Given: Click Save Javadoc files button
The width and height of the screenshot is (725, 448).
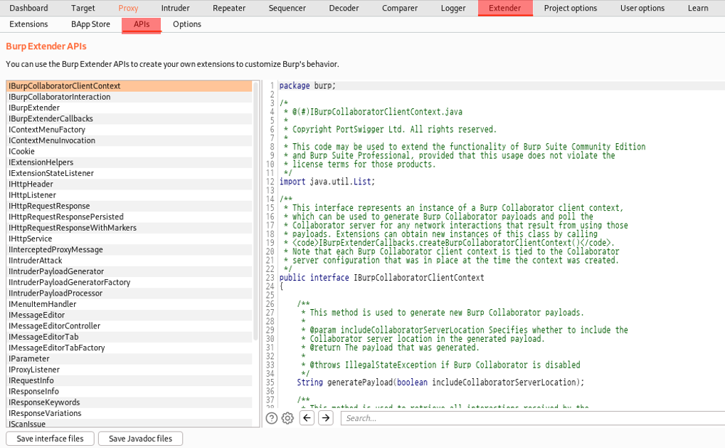Looking at the screenshot, I should coord(141,438).
